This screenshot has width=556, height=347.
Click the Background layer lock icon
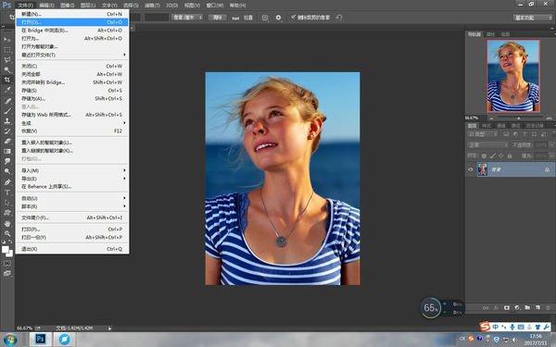click(x=547, y=170)
